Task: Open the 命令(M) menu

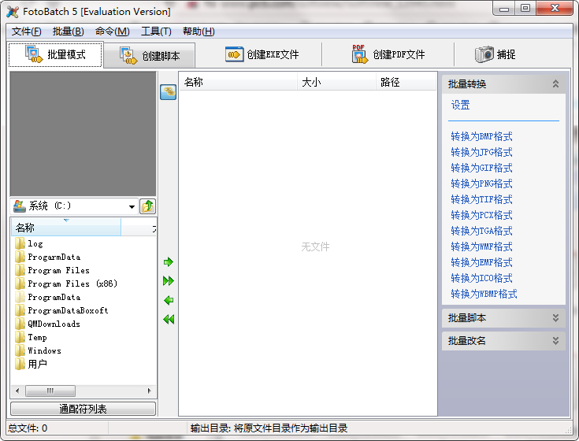Action: point(112,31)
